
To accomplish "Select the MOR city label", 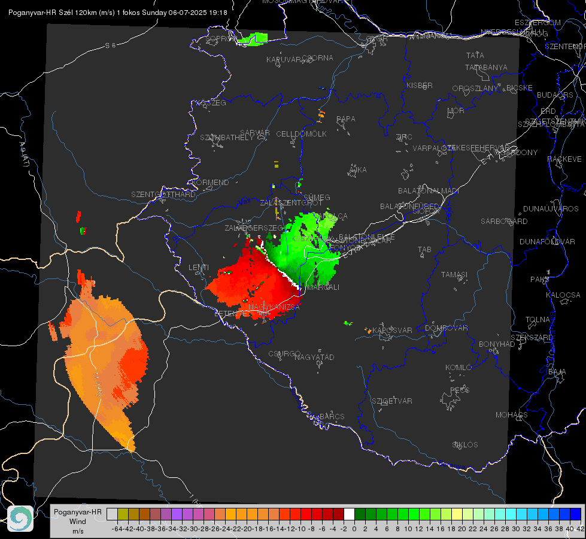I will click(456, 111).
